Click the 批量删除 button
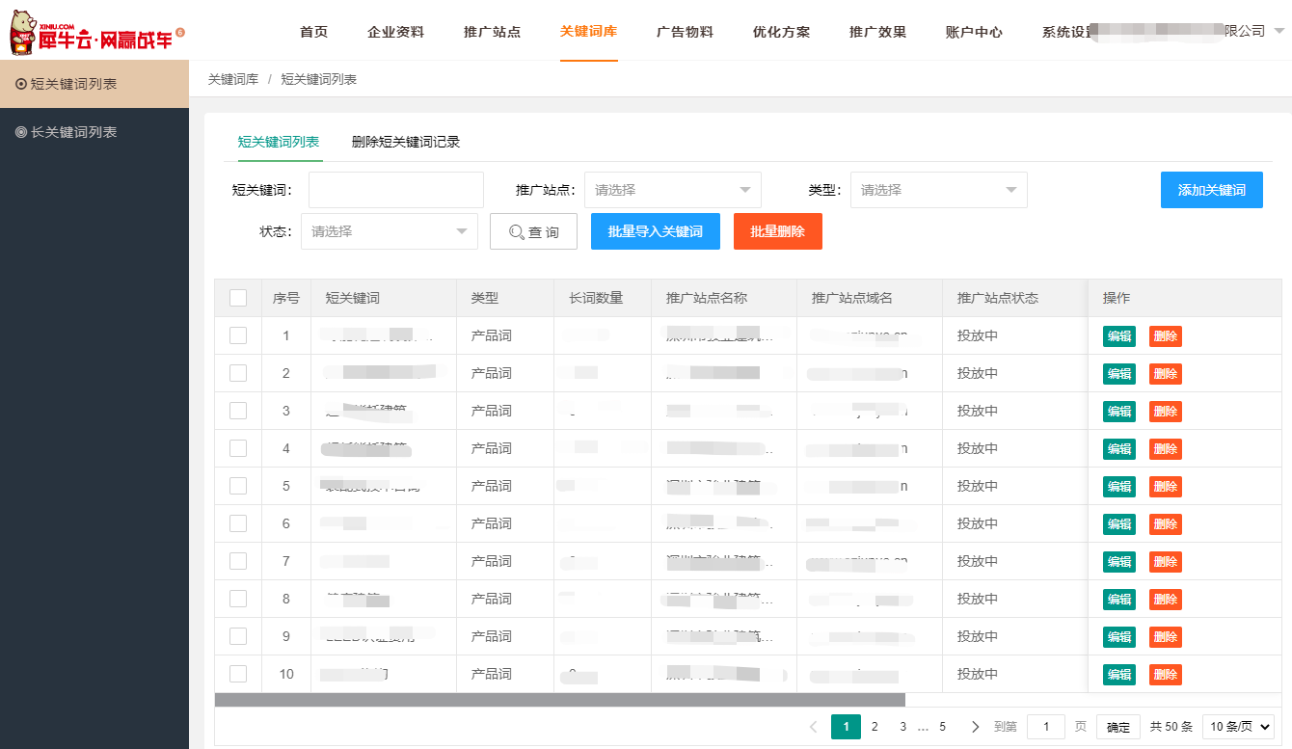 (x=778, y=231)
